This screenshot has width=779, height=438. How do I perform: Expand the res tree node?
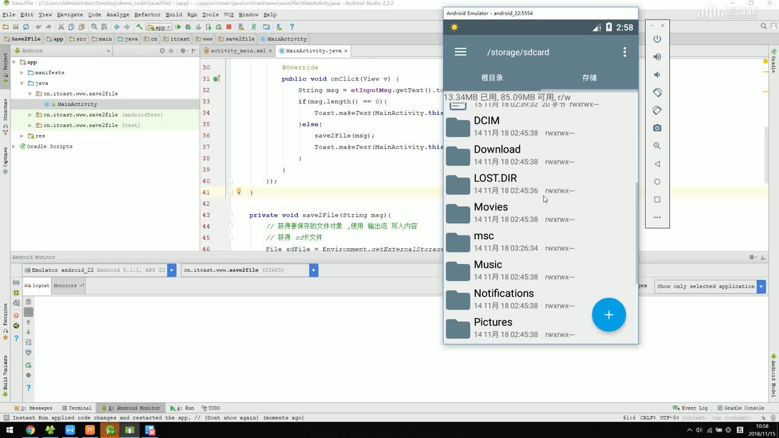(22, 136)
